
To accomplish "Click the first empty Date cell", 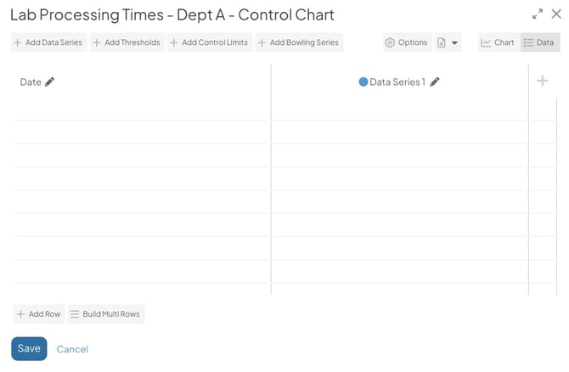I will coord(142,109).
